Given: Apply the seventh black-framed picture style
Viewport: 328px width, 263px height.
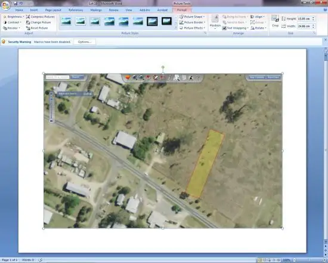Looking at the screenshot, I should coord(152,21).
